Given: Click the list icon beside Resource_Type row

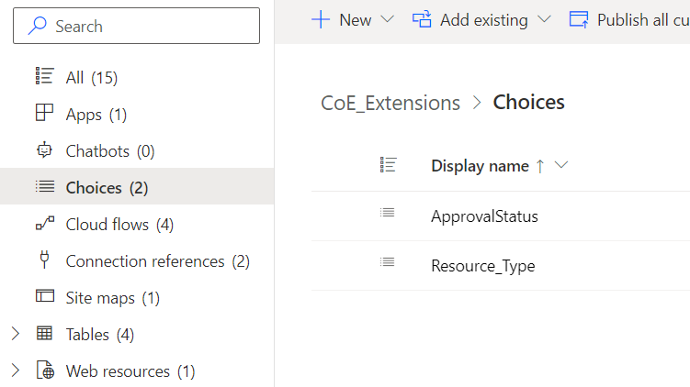Looking at the screenshot, I should click(x=387, y=262).
